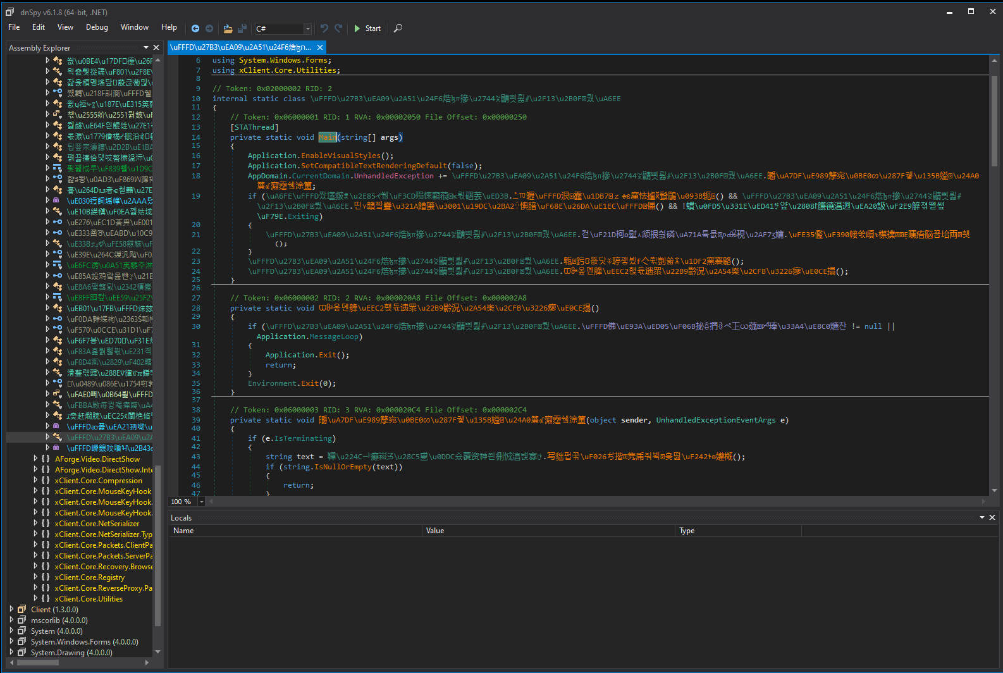
Task: Click EnableVisualStyles in the code editor
Action: click(341, 156)
